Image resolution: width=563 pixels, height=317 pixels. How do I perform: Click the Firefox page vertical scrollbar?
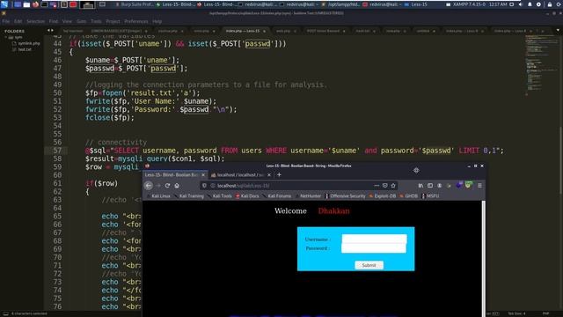click(x=483, y=259)
